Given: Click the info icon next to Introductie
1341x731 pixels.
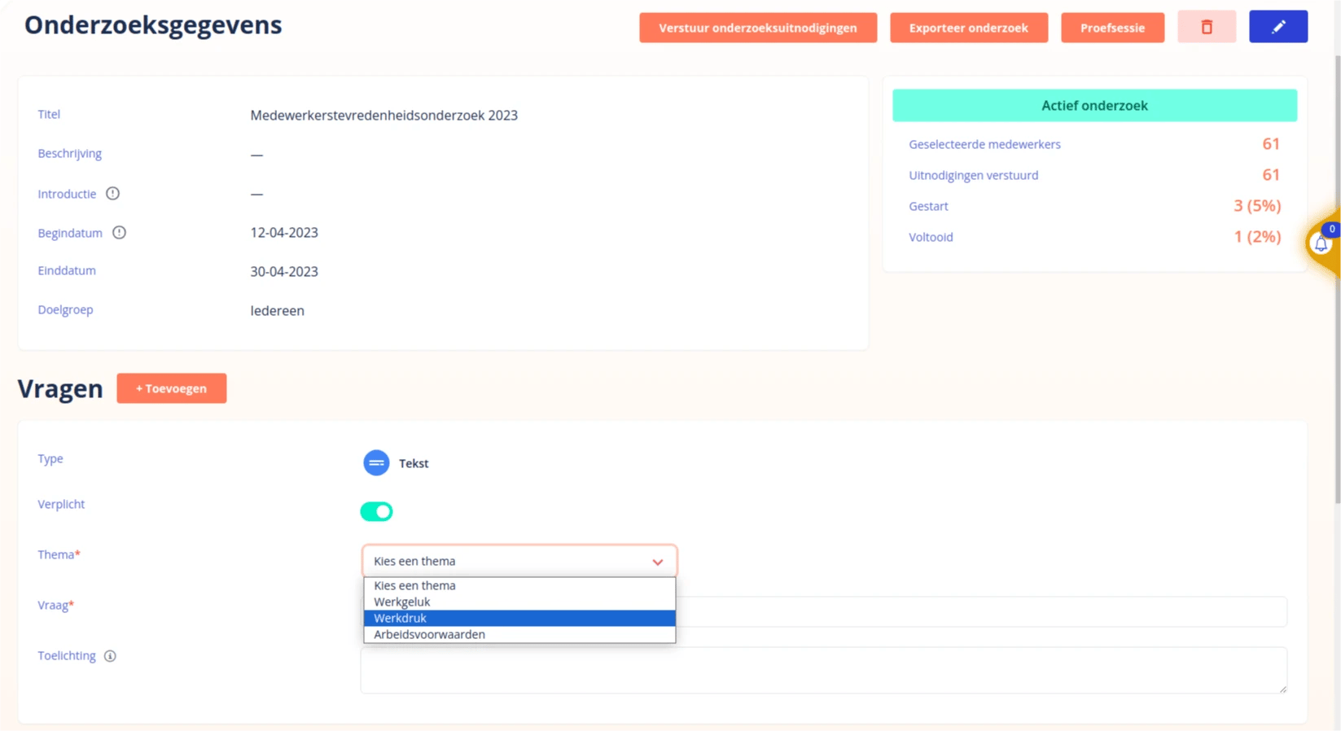Looking at the screenshot, I should (113, 194).
